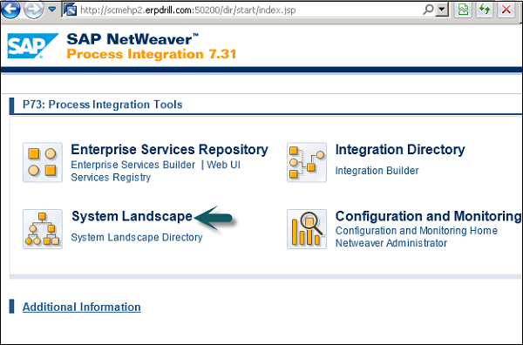Open the Configuration and Monitoring heading
This screenshot has height=345, width=523.
pyautogui.click(x=428, y=216)
